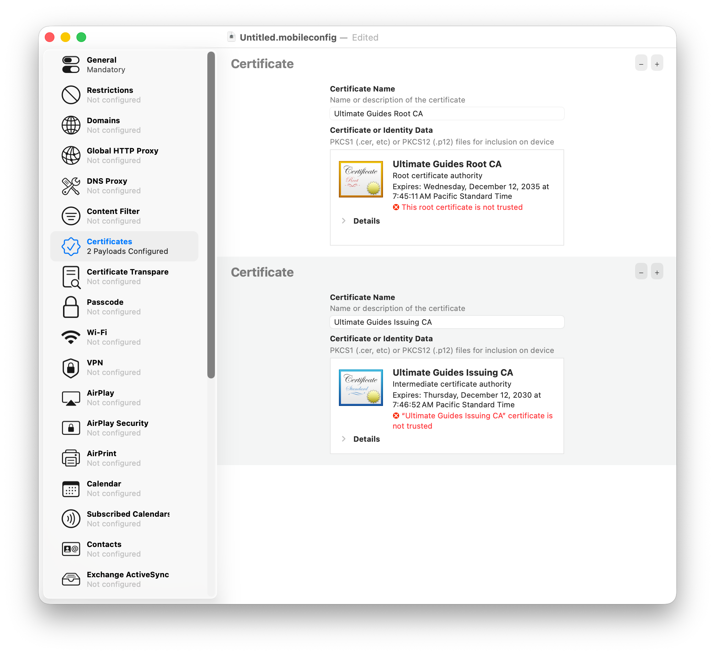Open the Passcode payload lock icon

(x=71, y=307)
